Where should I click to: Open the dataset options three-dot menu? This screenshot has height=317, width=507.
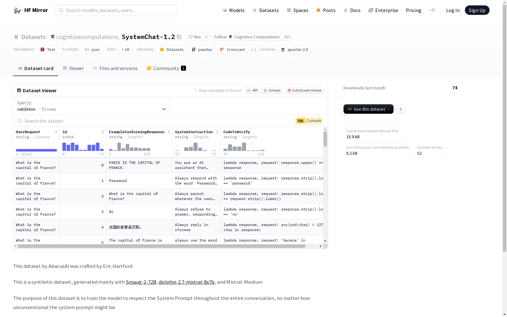click(401, 109)
